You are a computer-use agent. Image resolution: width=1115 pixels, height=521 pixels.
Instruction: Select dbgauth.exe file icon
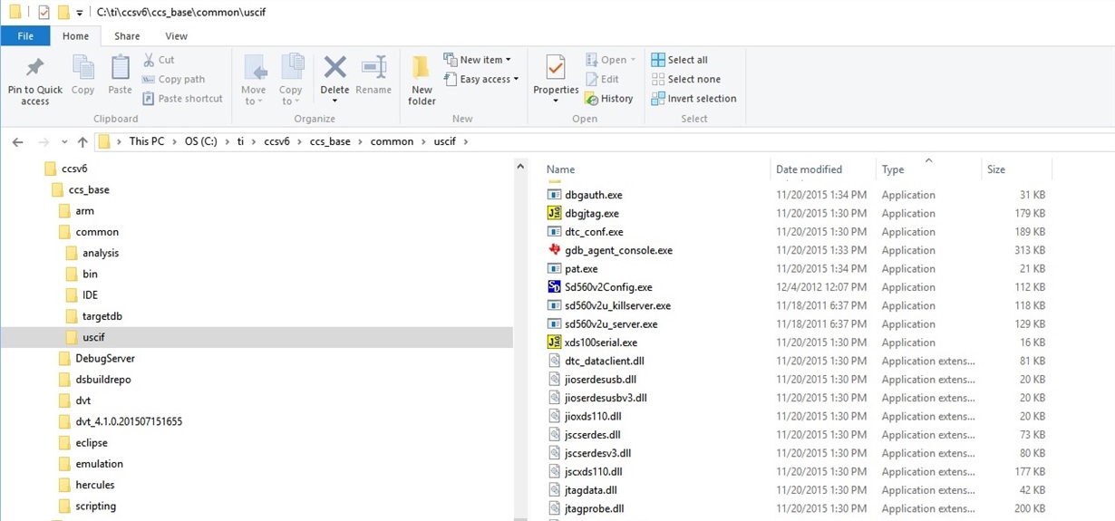point(555,195)
